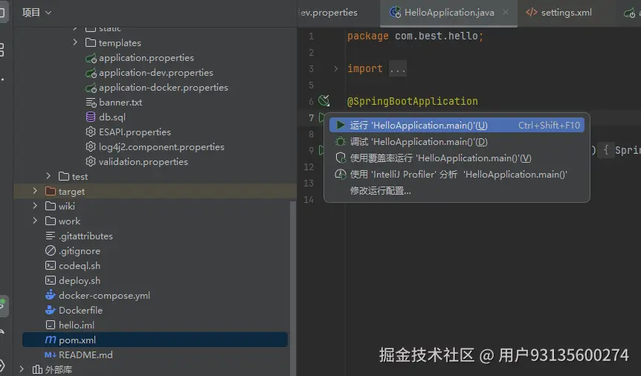Image resolution: width=641 pixels, height=376 pixels.
Task: Expand the templates folder
Action: coord(75,42)
